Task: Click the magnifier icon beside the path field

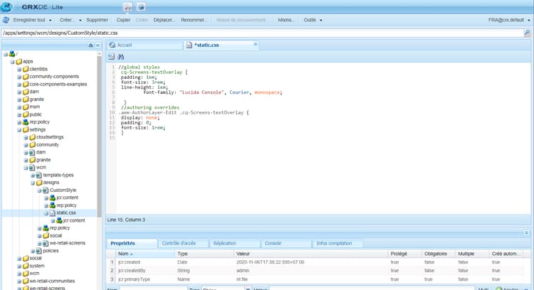Action: click(x=528, y=33)
